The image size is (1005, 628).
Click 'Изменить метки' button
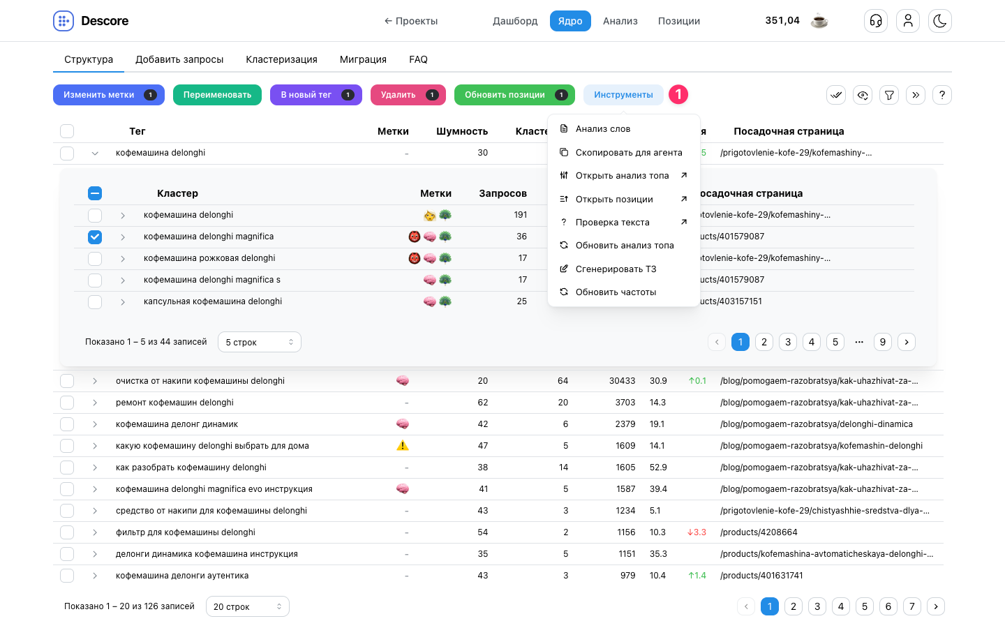click(109, 95)
